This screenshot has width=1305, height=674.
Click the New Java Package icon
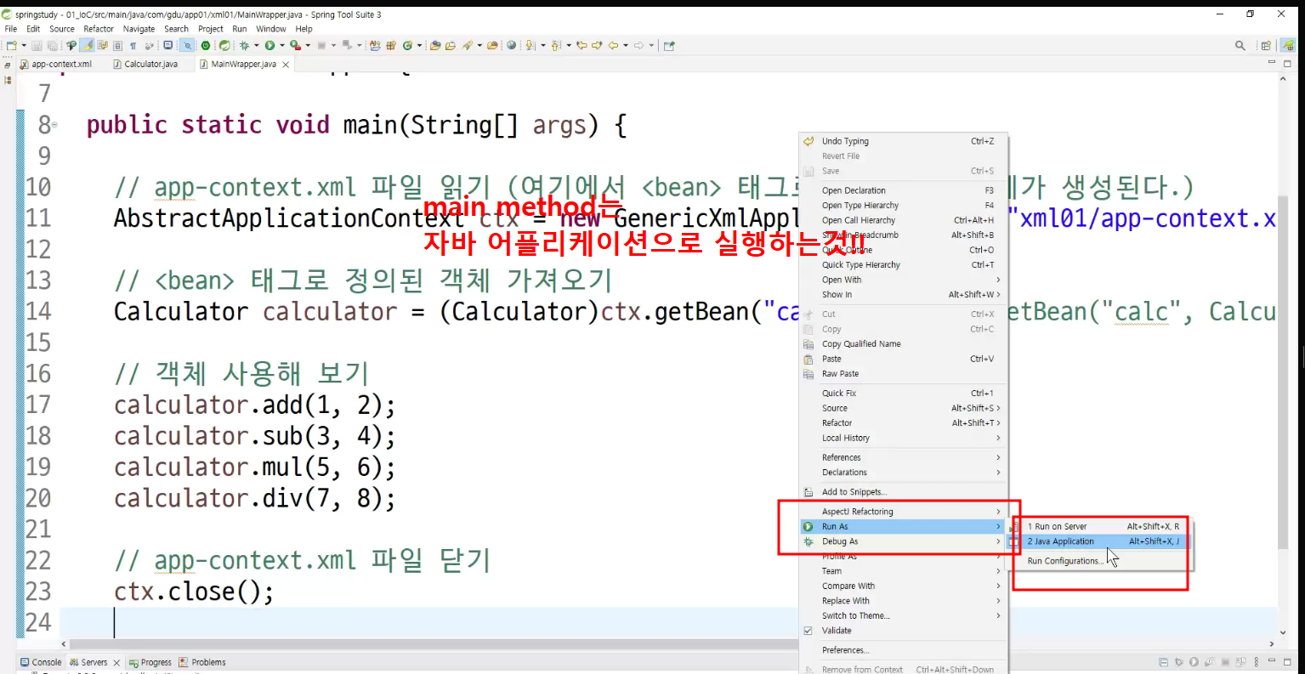pyautogui.click(x=391, y=45)
